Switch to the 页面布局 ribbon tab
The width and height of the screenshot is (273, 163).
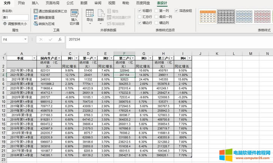click(x=52, y=3)
